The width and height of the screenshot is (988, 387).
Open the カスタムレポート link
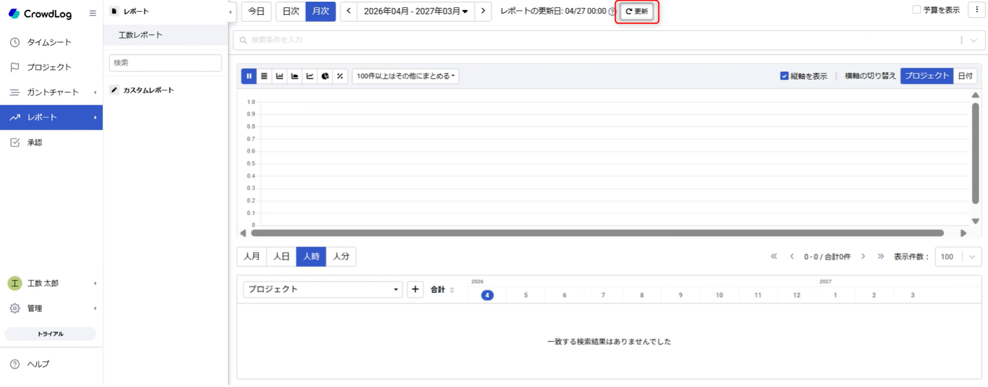click(148, 90)
